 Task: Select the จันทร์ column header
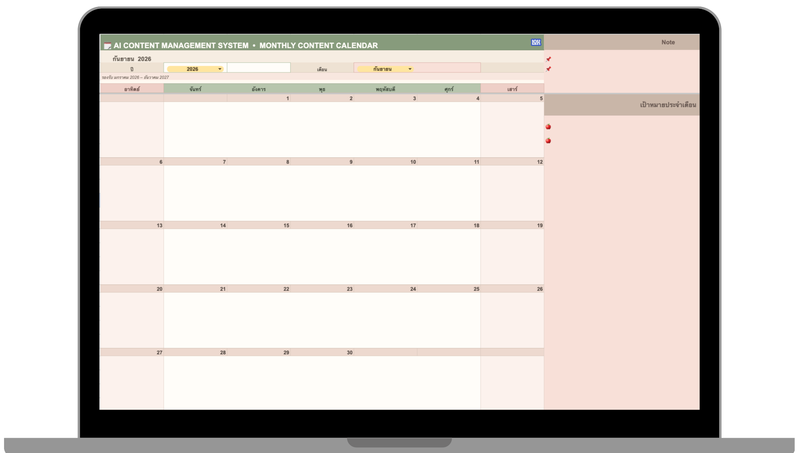tap(195, 89)
